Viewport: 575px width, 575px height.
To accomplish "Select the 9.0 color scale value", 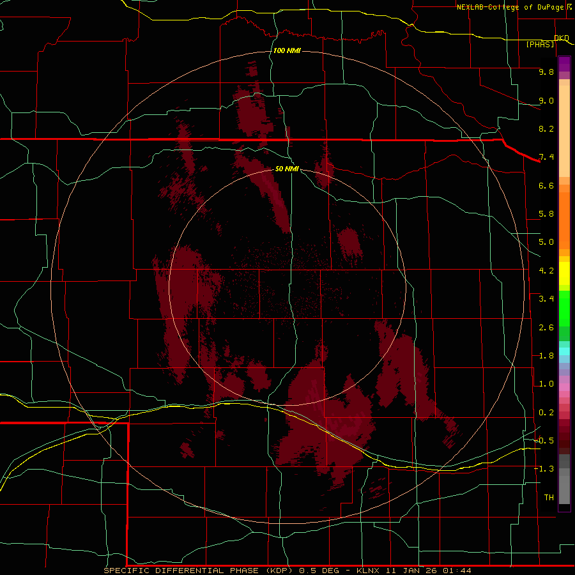I will [x=546, y=100].
